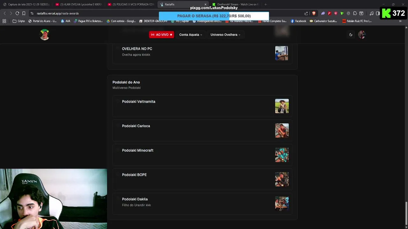The height and width of the screenshot is (229, 408).
Task: Open the Pague PIX e Boletos bookmark
Action: pyautogui.click(x=88, y=21)
